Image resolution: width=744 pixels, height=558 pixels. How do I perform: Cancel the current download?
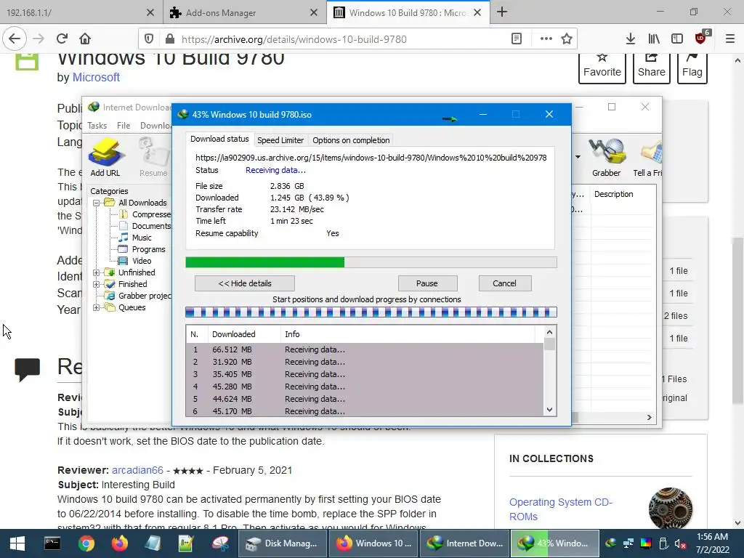tap(504, 283)
